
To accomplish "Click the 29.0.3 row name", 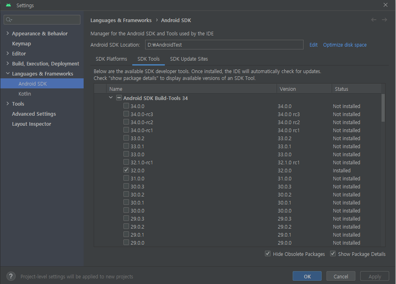I will pyautogui.click(x=137, y=219).
